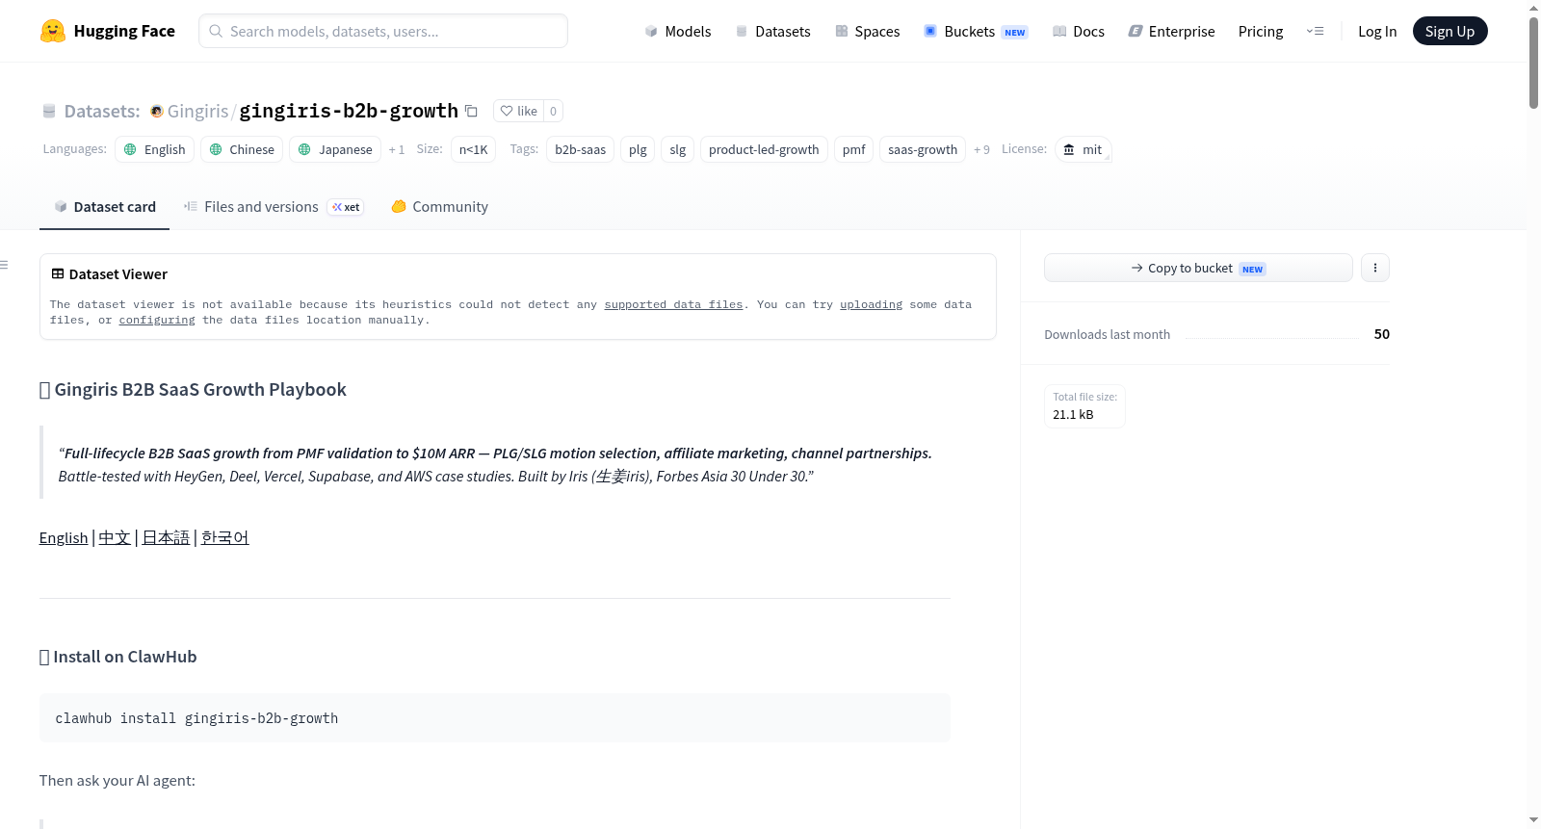Image resolution: width=1541 pixels, height=829 pixels.
Task: Click the Sign Up button
Action: tap(1450, 31)
